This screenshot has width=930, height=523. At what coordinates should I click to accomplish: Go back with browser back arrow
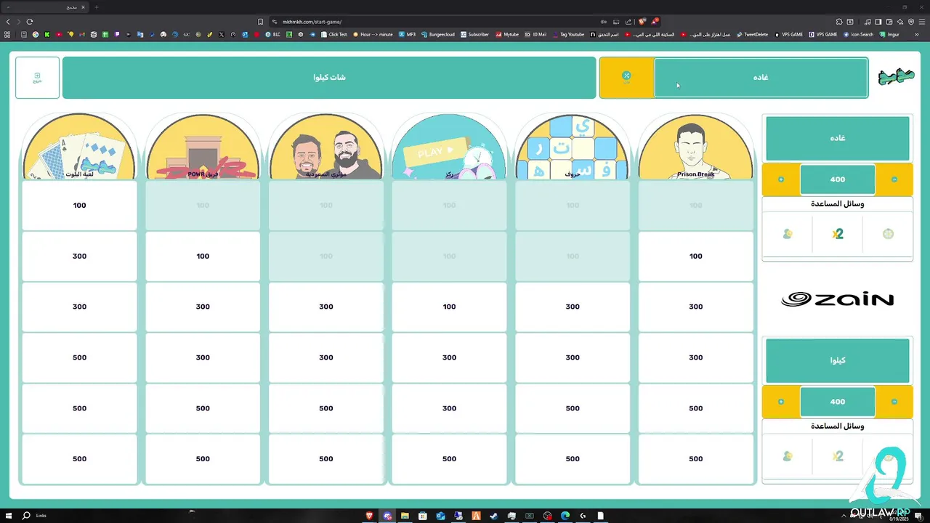tap(8, 22)
